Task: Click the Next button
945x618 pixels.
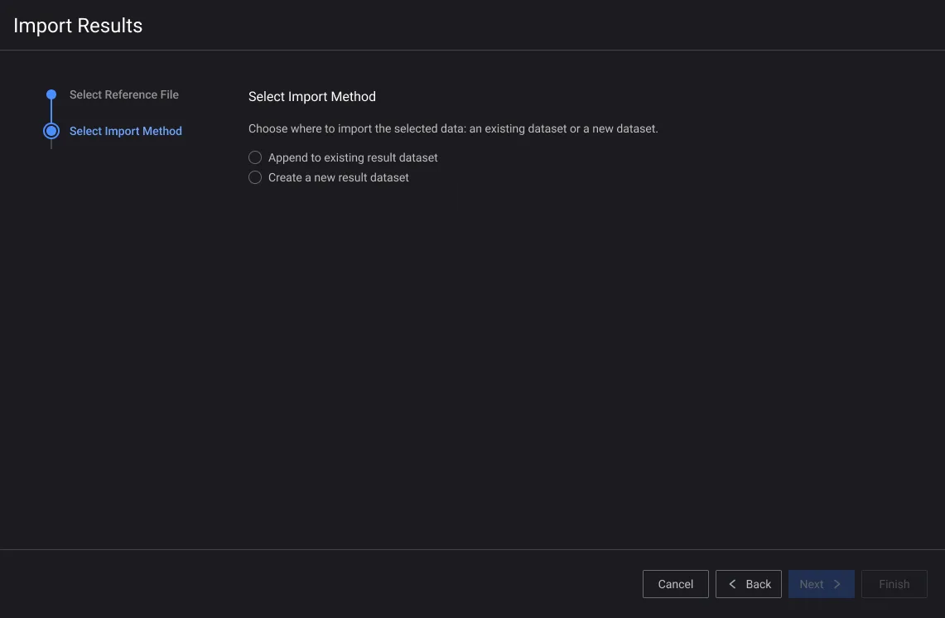Action: (821, 584)
